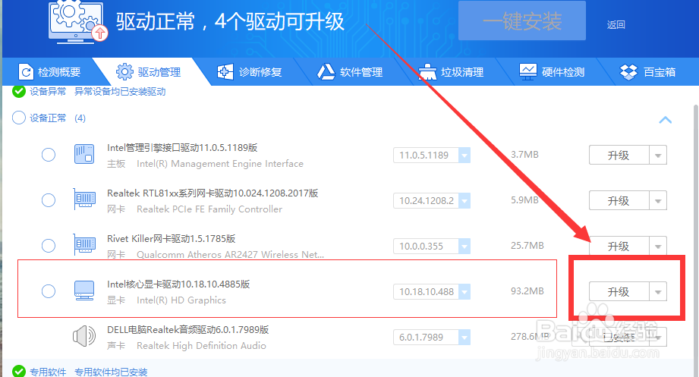Click the 一键安装 button

click(x=522, y=21)
